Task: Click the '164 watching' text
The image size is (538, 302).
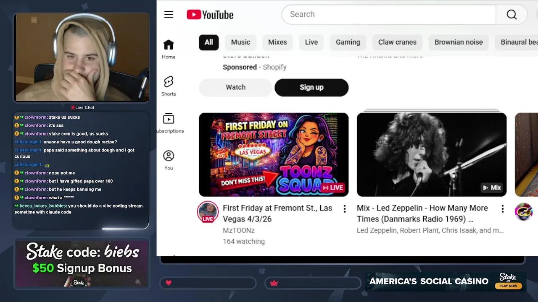Action: pyautogui.click(x=244, y=241)
